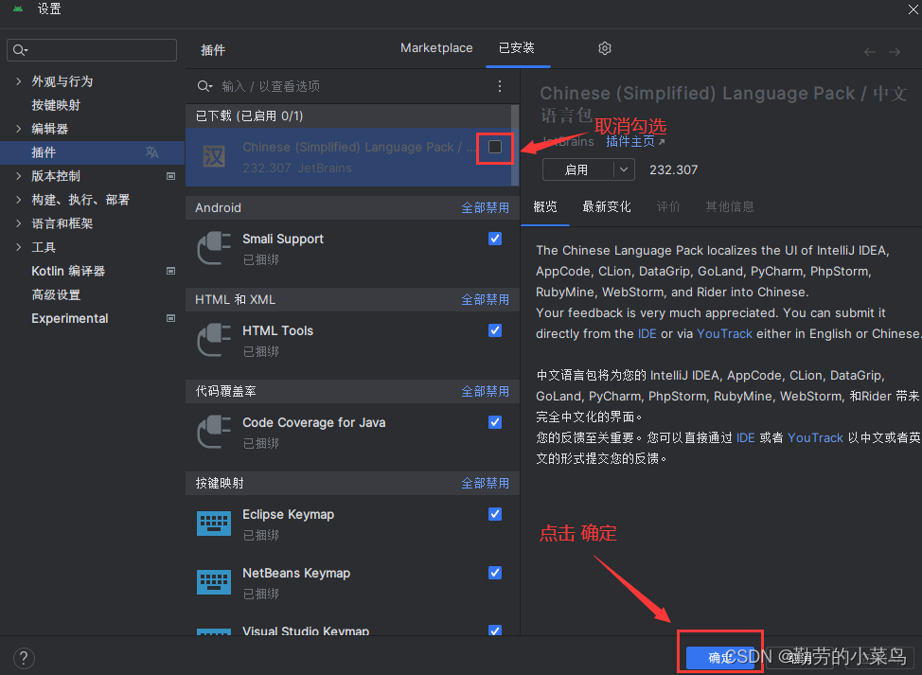Open the dropdown arrow next to 启用

624,169
